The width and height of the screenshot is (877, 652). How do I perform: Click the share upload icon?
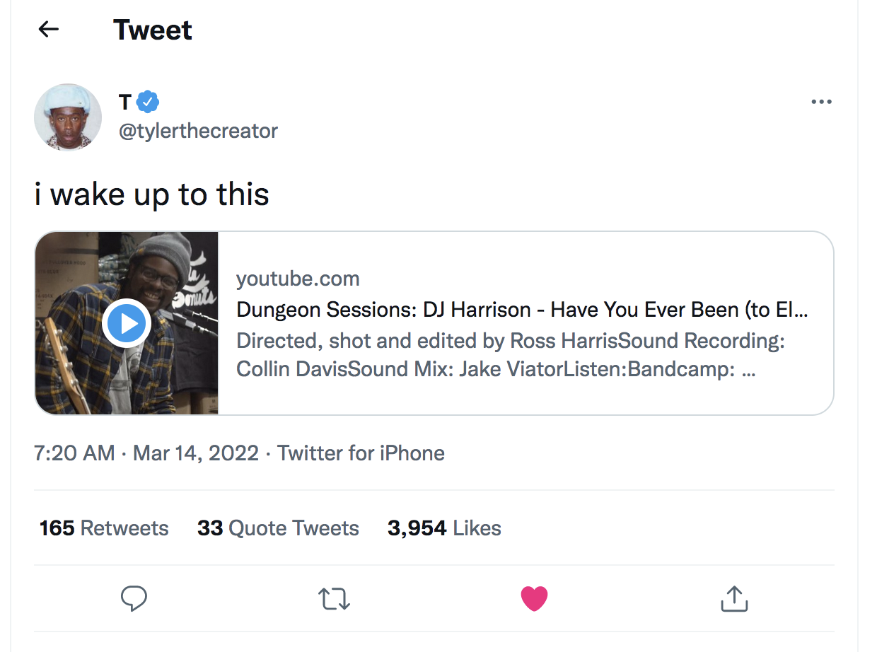pyautogui.click(x=734, y=599)
